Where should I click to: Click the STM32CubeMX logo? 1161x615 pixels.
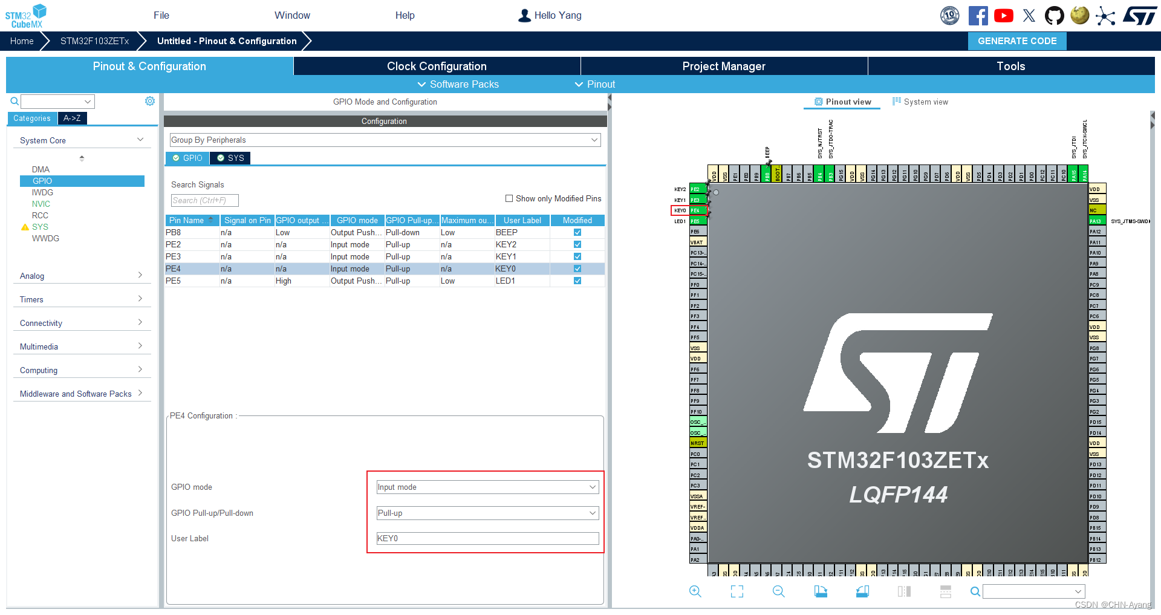[26, 16]
